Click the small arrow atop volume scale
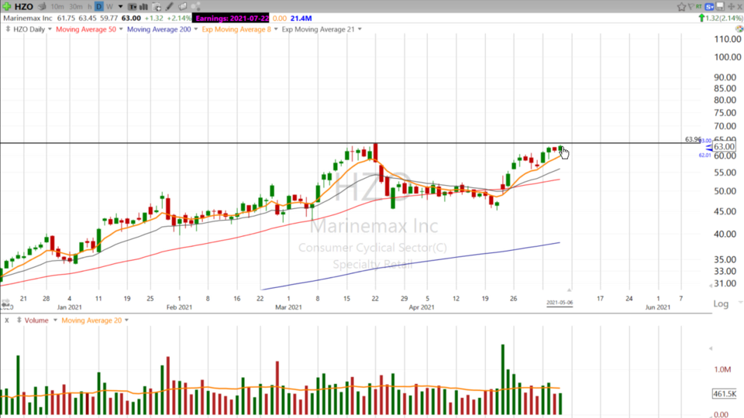The width and height of the screenshot is (744, 418). pos(711,348)
